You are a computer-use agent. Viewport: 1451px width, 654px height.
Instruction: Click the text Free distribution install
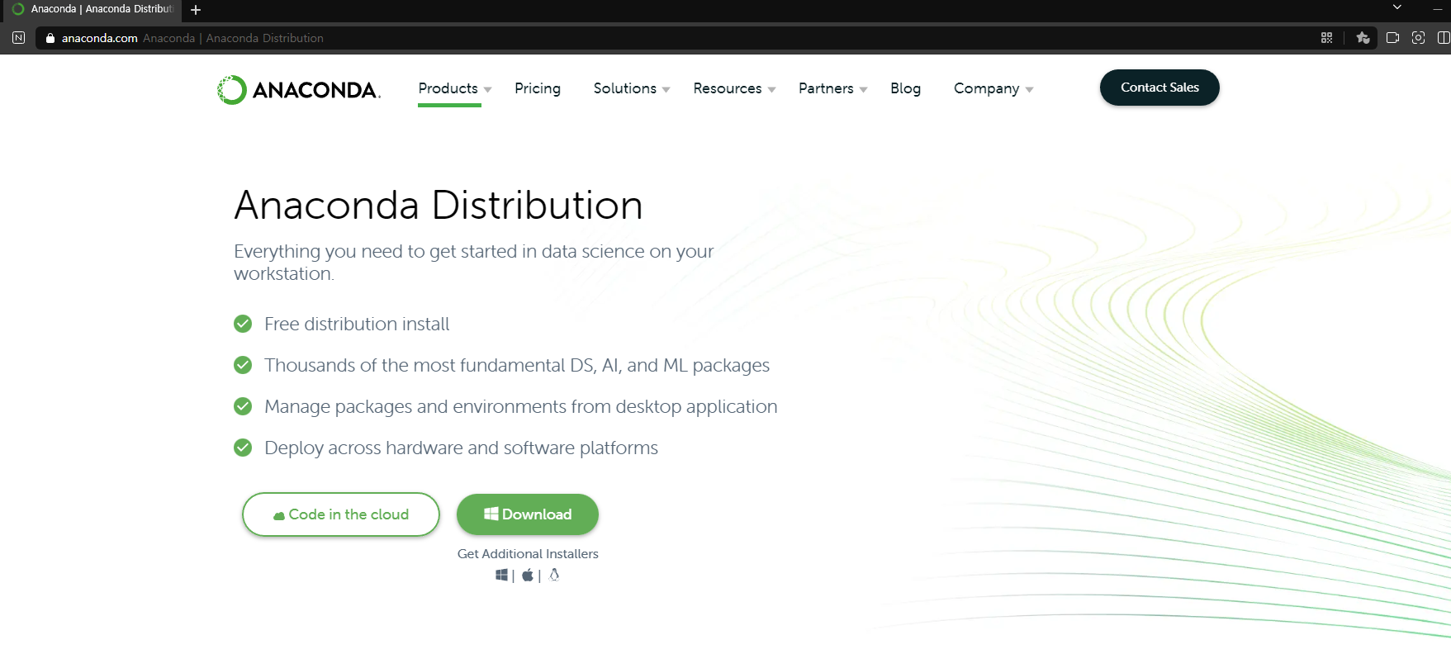pos(357,324)
